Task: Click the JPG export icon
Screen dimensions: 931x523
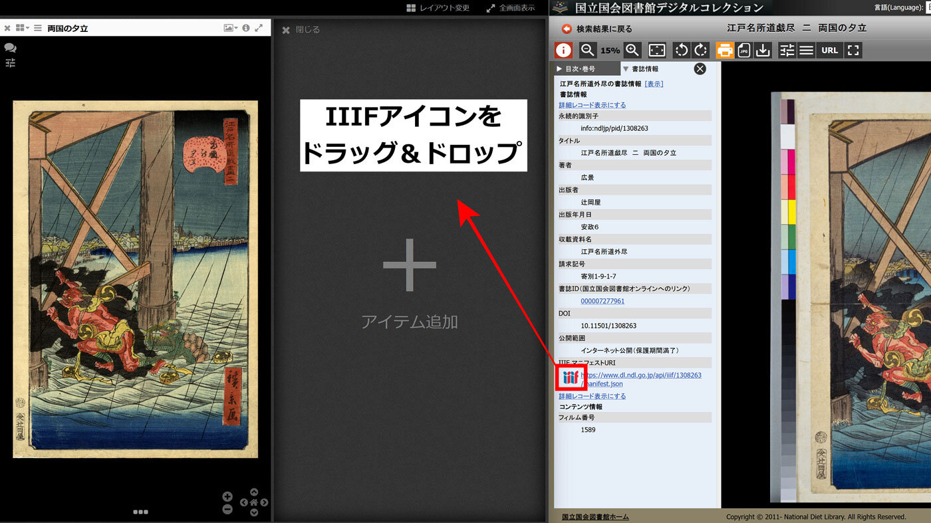Action: click(744, 50)
